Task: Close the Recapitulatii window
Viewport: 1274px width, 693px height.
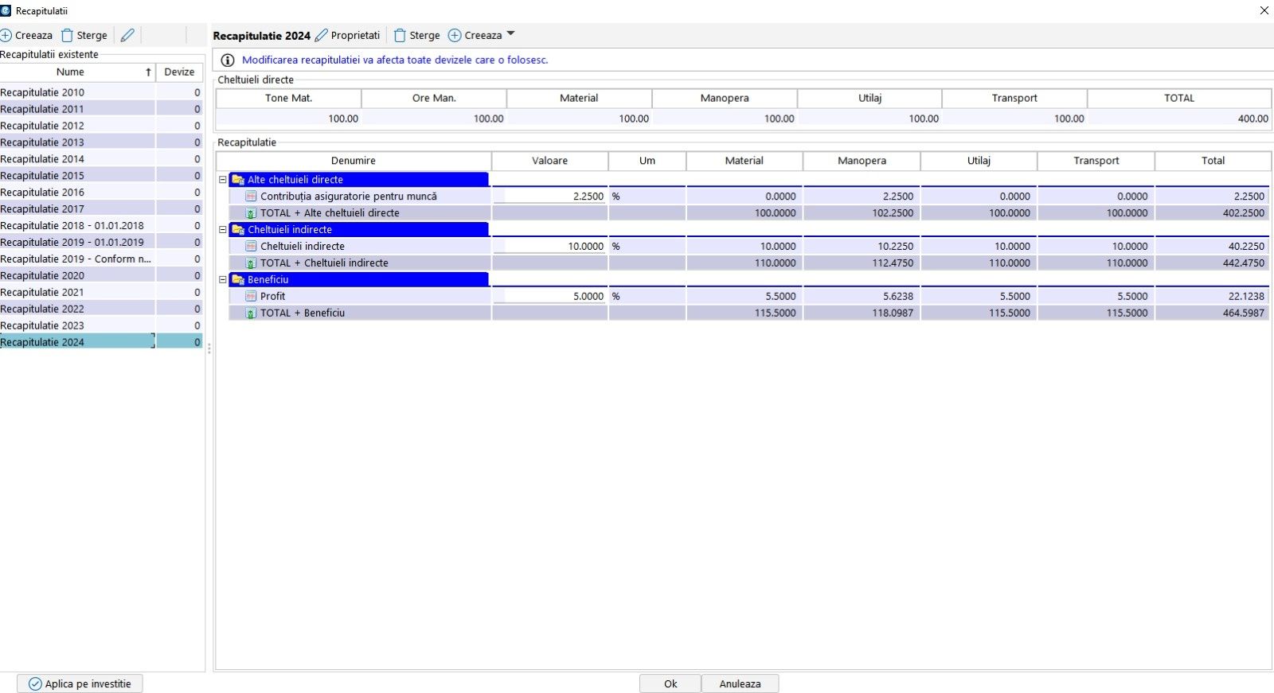Action: [x=1264, y=10]
